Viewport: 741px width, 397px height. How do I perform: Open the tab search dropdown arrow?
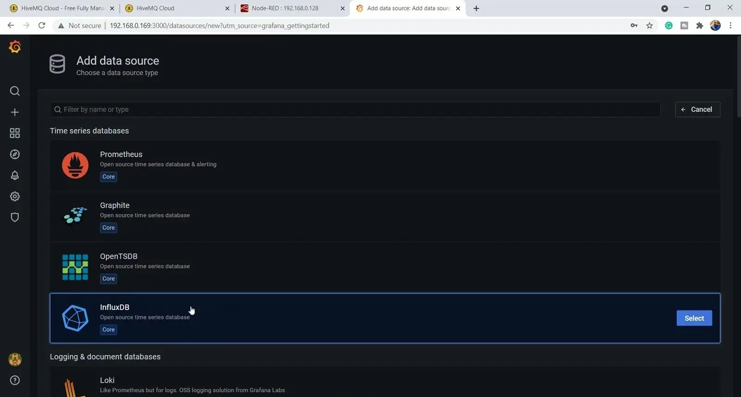(665, 8)
